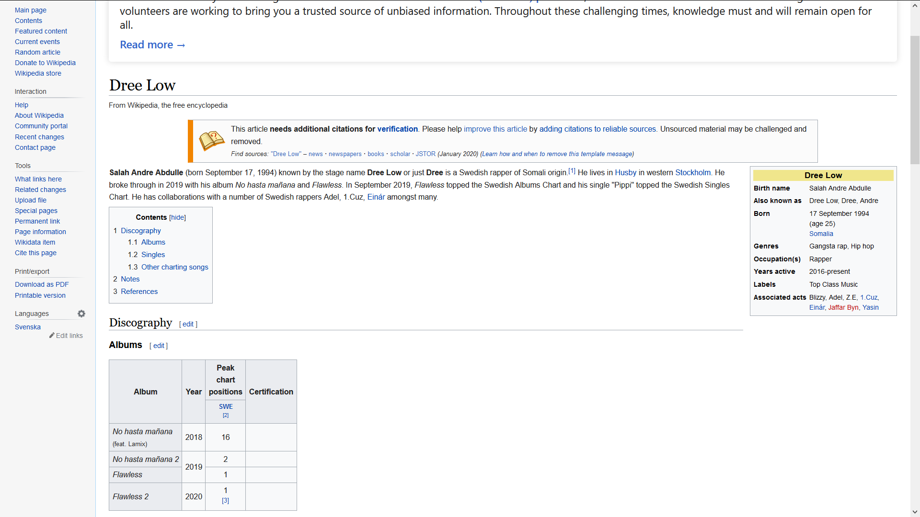920x517 pixels.
Task: Open Special pages
Action: pos(36,211)
